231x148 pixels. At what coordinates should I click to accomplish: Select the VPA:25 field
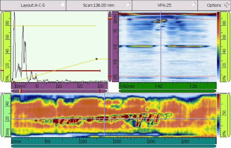point(165,5)
